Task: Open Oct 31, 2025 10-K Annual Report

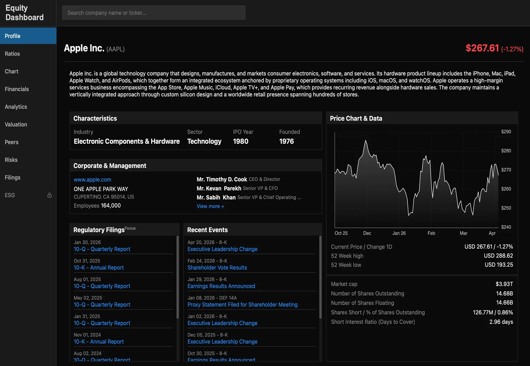Action: 99,268
